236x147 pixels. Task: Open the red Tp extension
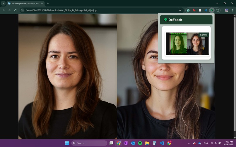(194, 10)
